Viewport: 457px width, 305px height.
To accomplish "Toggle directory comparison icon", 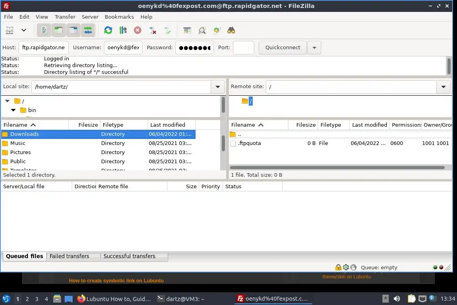I will pos(202,30).
